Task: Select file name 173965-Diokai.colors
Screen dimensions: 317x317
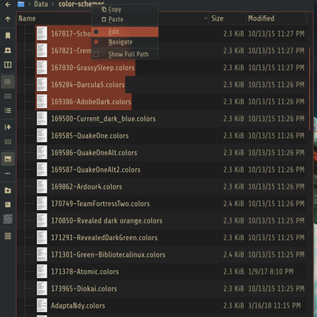Action: tap(84, 288)
